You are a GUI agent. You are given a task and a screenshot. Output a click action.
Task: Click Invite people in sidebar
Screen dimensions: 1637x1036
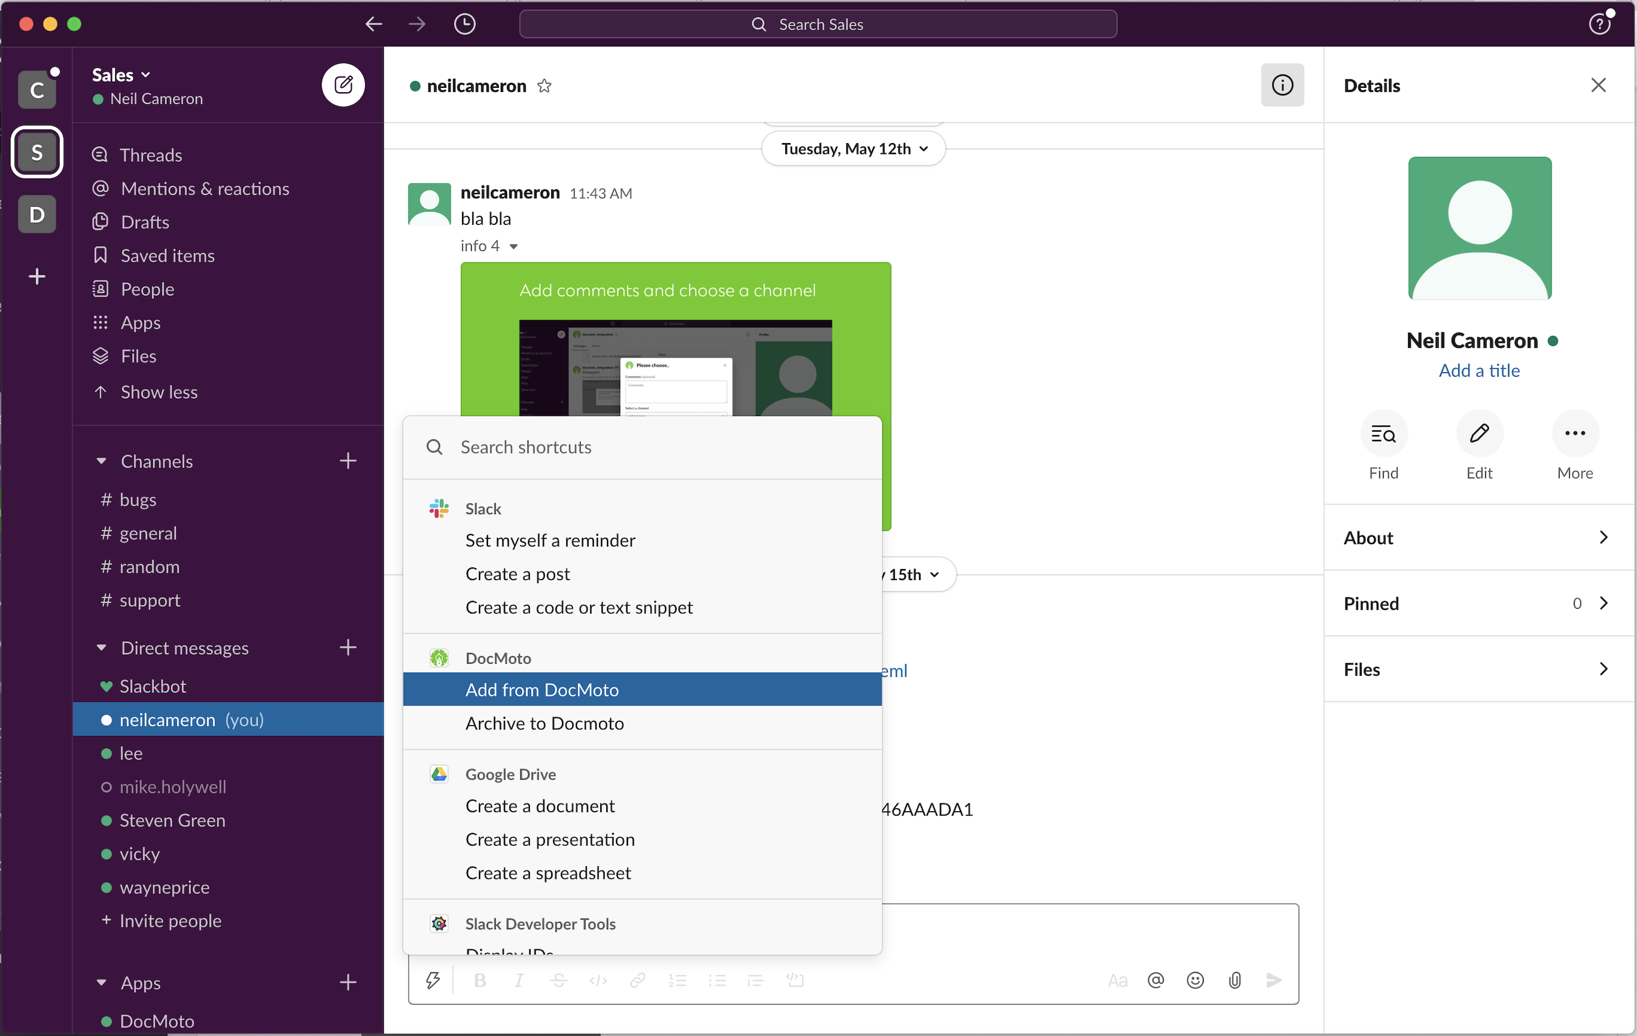coord(170,920)
